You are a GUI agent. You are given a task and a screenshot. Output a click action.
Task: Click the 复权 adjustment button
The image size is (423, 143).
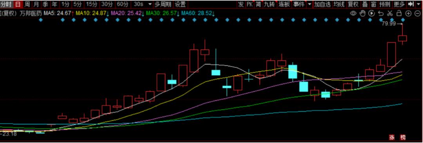click(353, 4)
